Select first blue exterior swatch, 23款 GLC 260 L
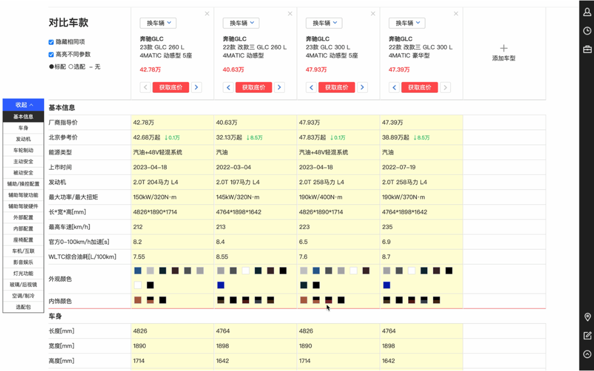 (x=138, y=270)
